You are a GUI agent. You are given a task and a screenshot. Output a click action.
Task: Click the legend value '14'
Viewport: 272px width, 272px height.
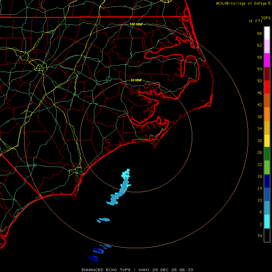[x=260, y=188]
